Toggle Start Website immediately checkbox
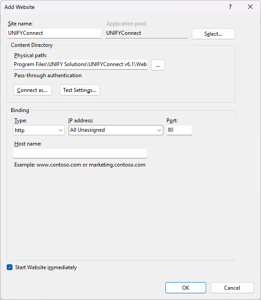Image resolution: width=261 pixels, height=300 pixels. [x=9, y=267]
